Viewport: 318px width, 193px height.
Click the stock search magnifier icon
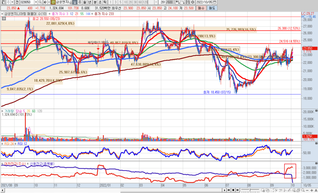[40, 2]
